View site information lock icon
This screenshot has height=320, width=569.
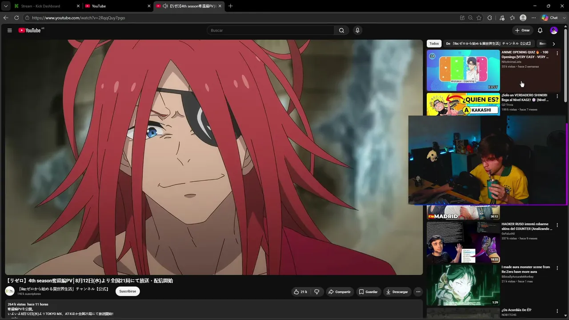pos(27,18)
